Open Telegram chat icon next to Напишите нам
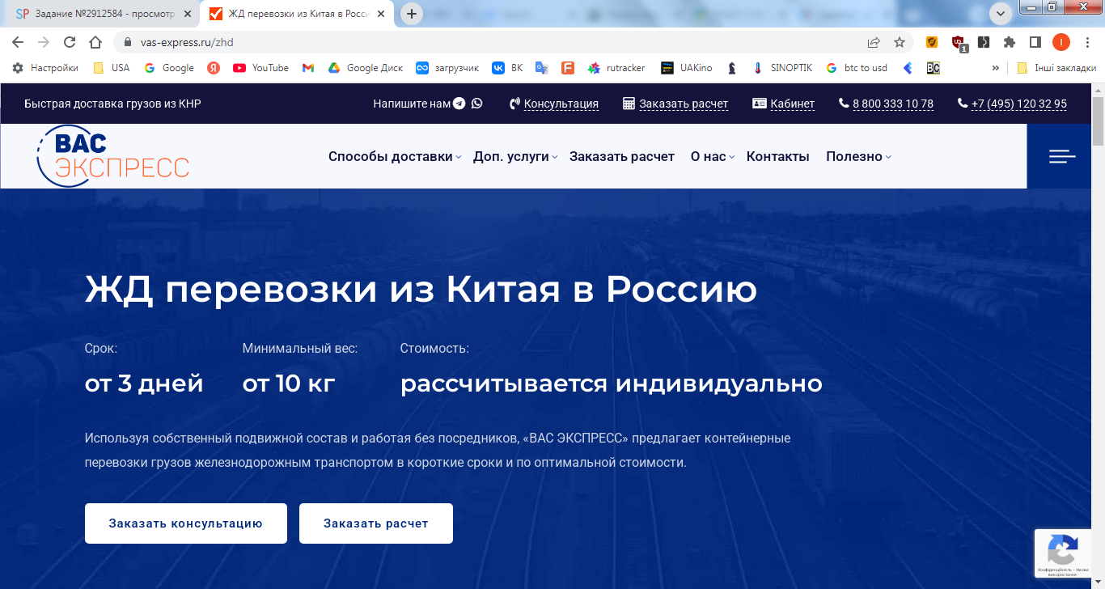Screen dimensions: 1105x589 pos(459,104)
